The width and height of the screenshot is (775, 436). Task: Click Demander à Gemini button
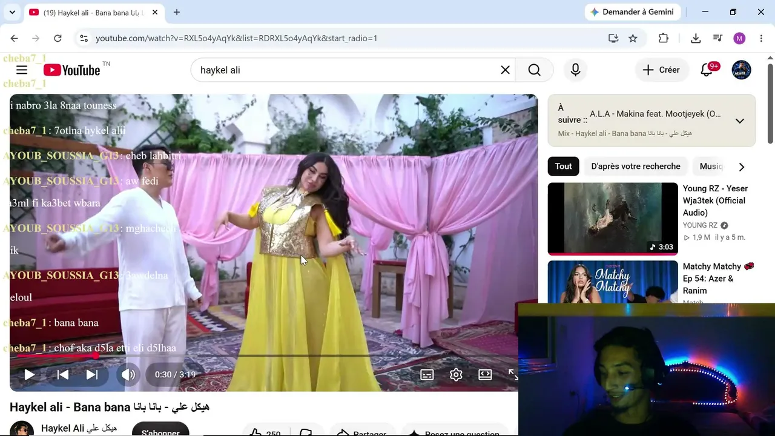coord(632,12)
